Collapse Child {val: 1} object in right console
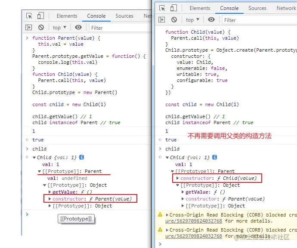 pyautogui.click(x=167, y=157)
